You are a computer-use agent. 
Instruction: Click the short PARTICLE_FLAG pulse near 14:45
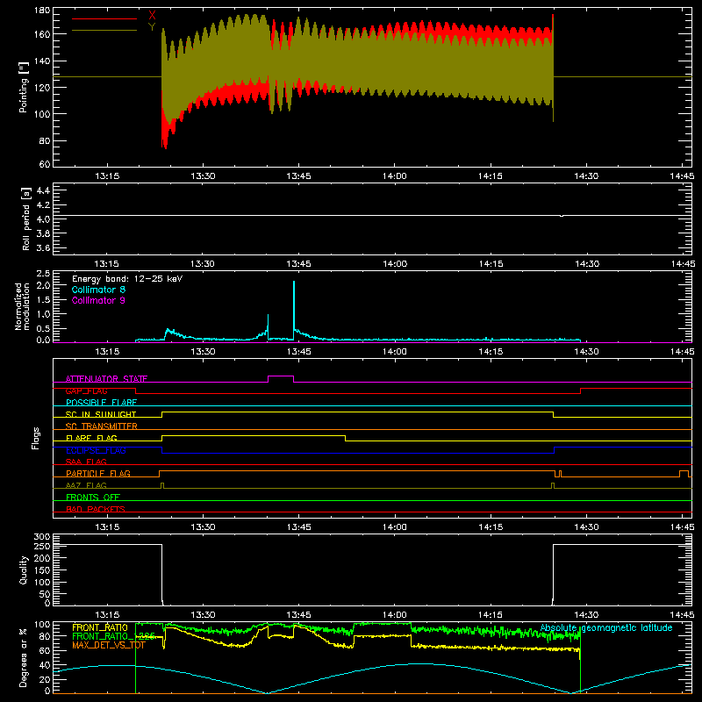click(684, 473)
